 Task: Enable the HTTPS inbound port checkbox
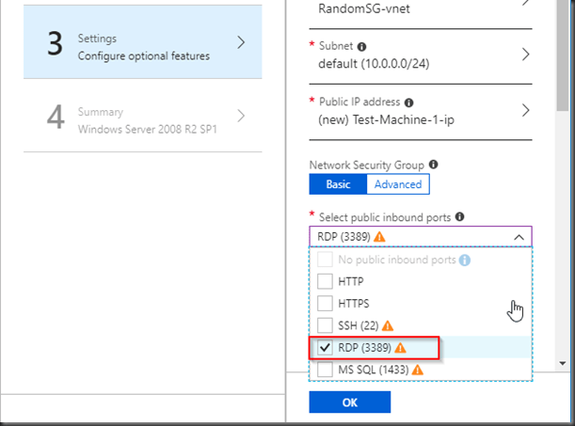[325, 303]
